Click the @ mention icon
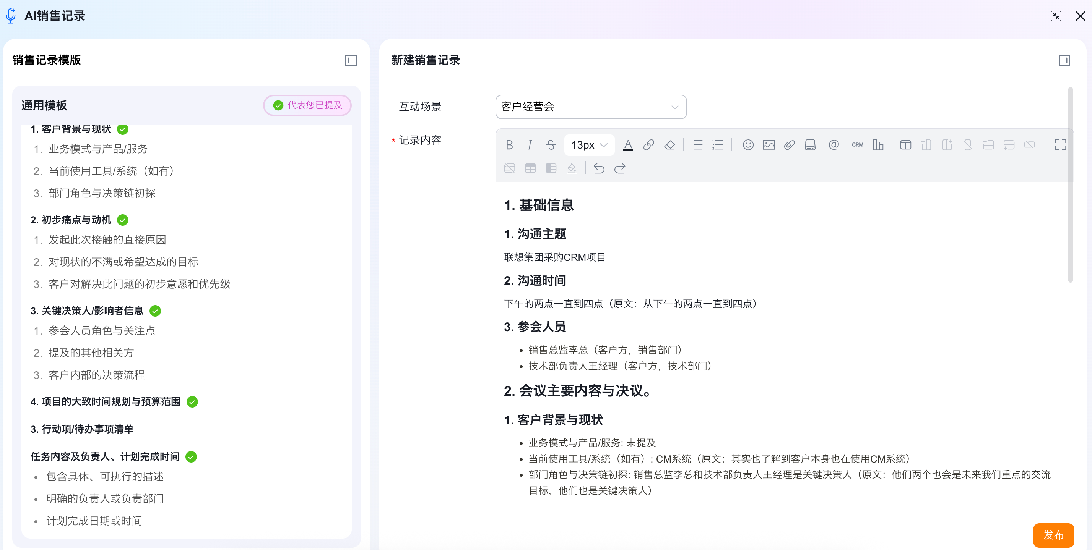Image resolution: width=1092 pixels, height=550 pixels. pos(834,145)
